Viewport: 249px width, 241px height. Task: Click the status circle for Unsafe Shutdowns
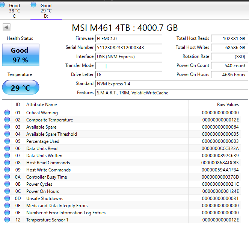click(x=7, y=199)
